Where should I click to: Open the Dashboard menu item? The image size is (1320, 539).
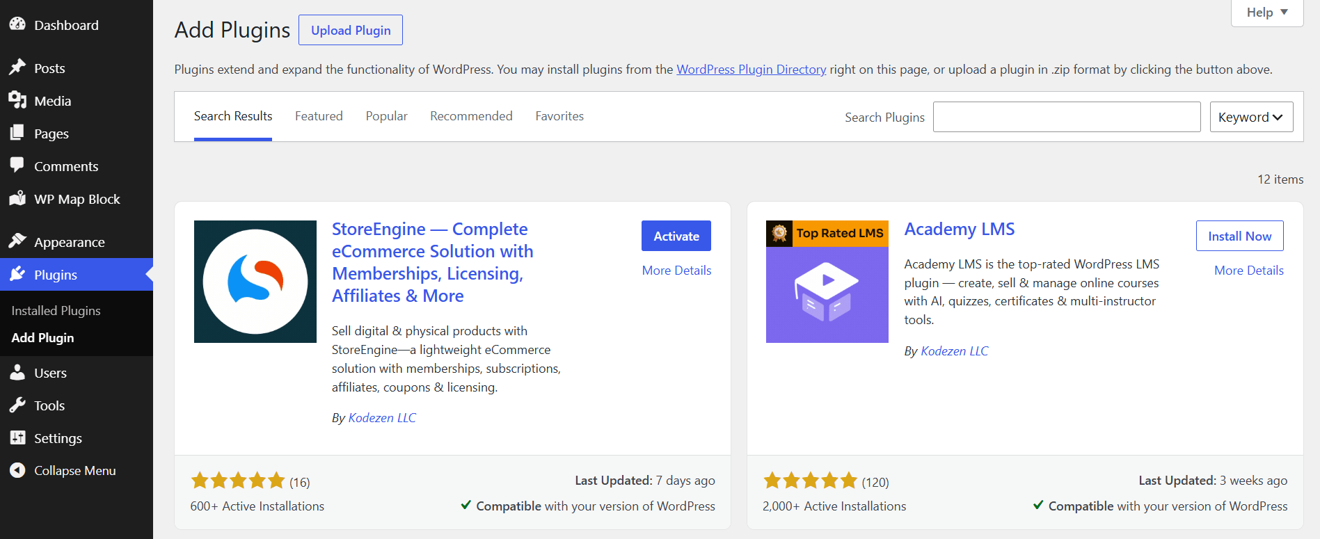pos(77,25)
